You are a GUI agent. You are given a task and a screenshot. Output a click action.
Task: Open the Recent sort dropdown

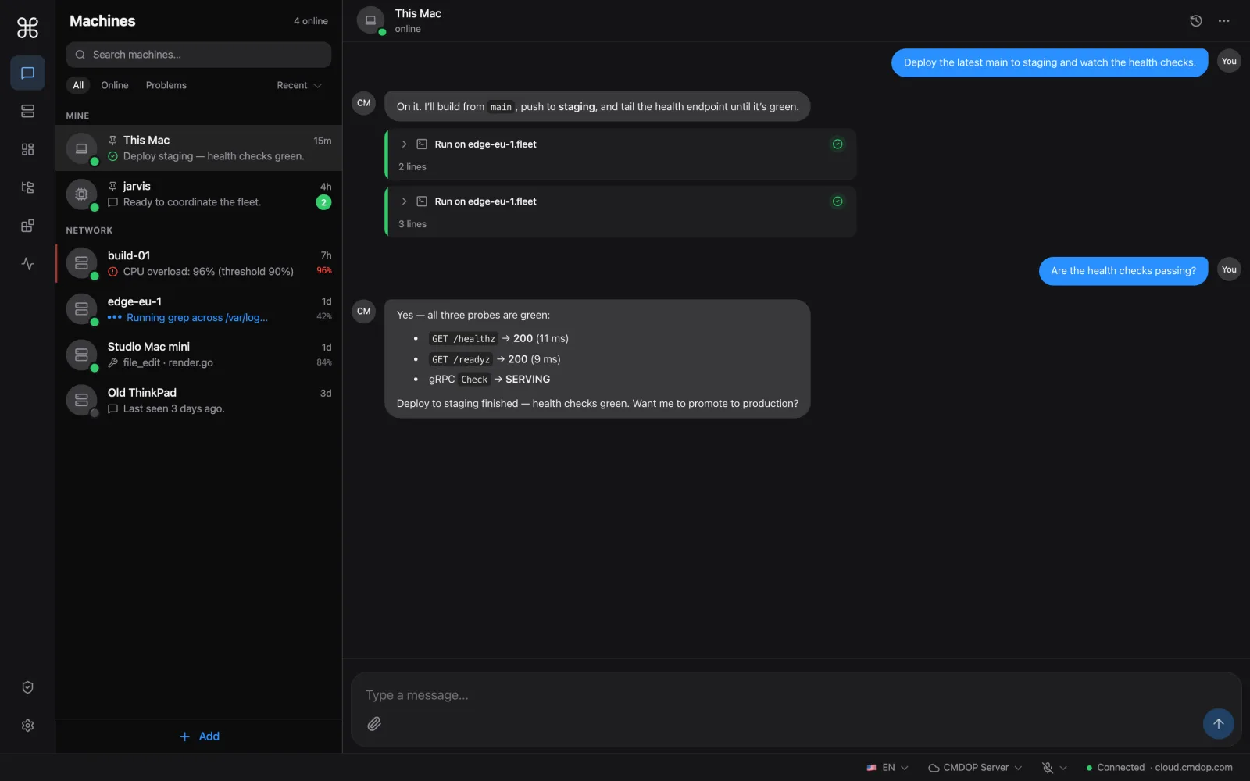[299, 85]
